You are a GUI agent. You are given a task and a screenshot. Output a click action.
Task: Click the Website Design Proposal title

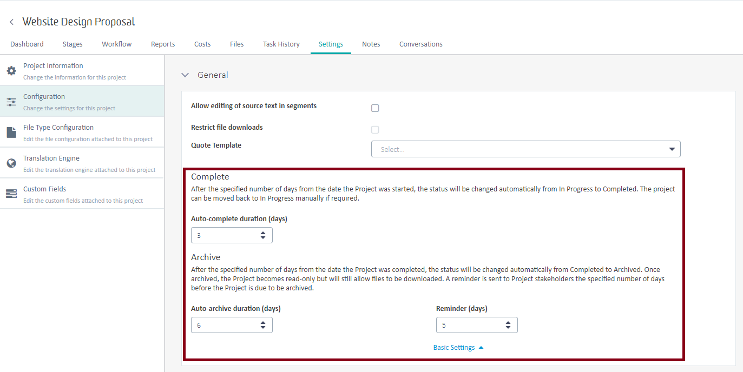(78, 22)
